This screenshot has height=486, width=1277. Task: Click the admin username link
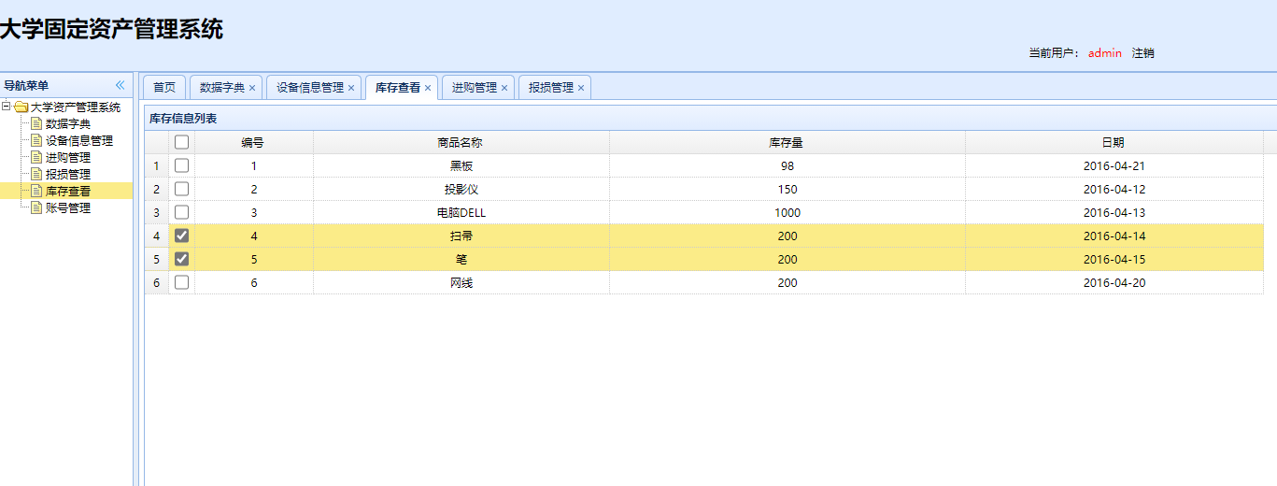(1105, 53)
